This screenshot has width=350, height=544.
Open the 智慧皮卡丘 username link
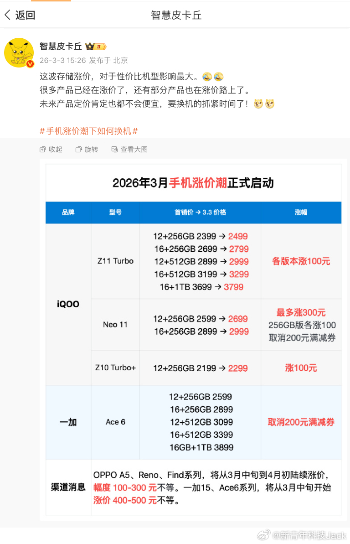coord(61,46)
